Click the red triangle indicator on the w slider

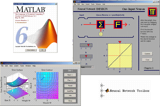click(88, 45)
